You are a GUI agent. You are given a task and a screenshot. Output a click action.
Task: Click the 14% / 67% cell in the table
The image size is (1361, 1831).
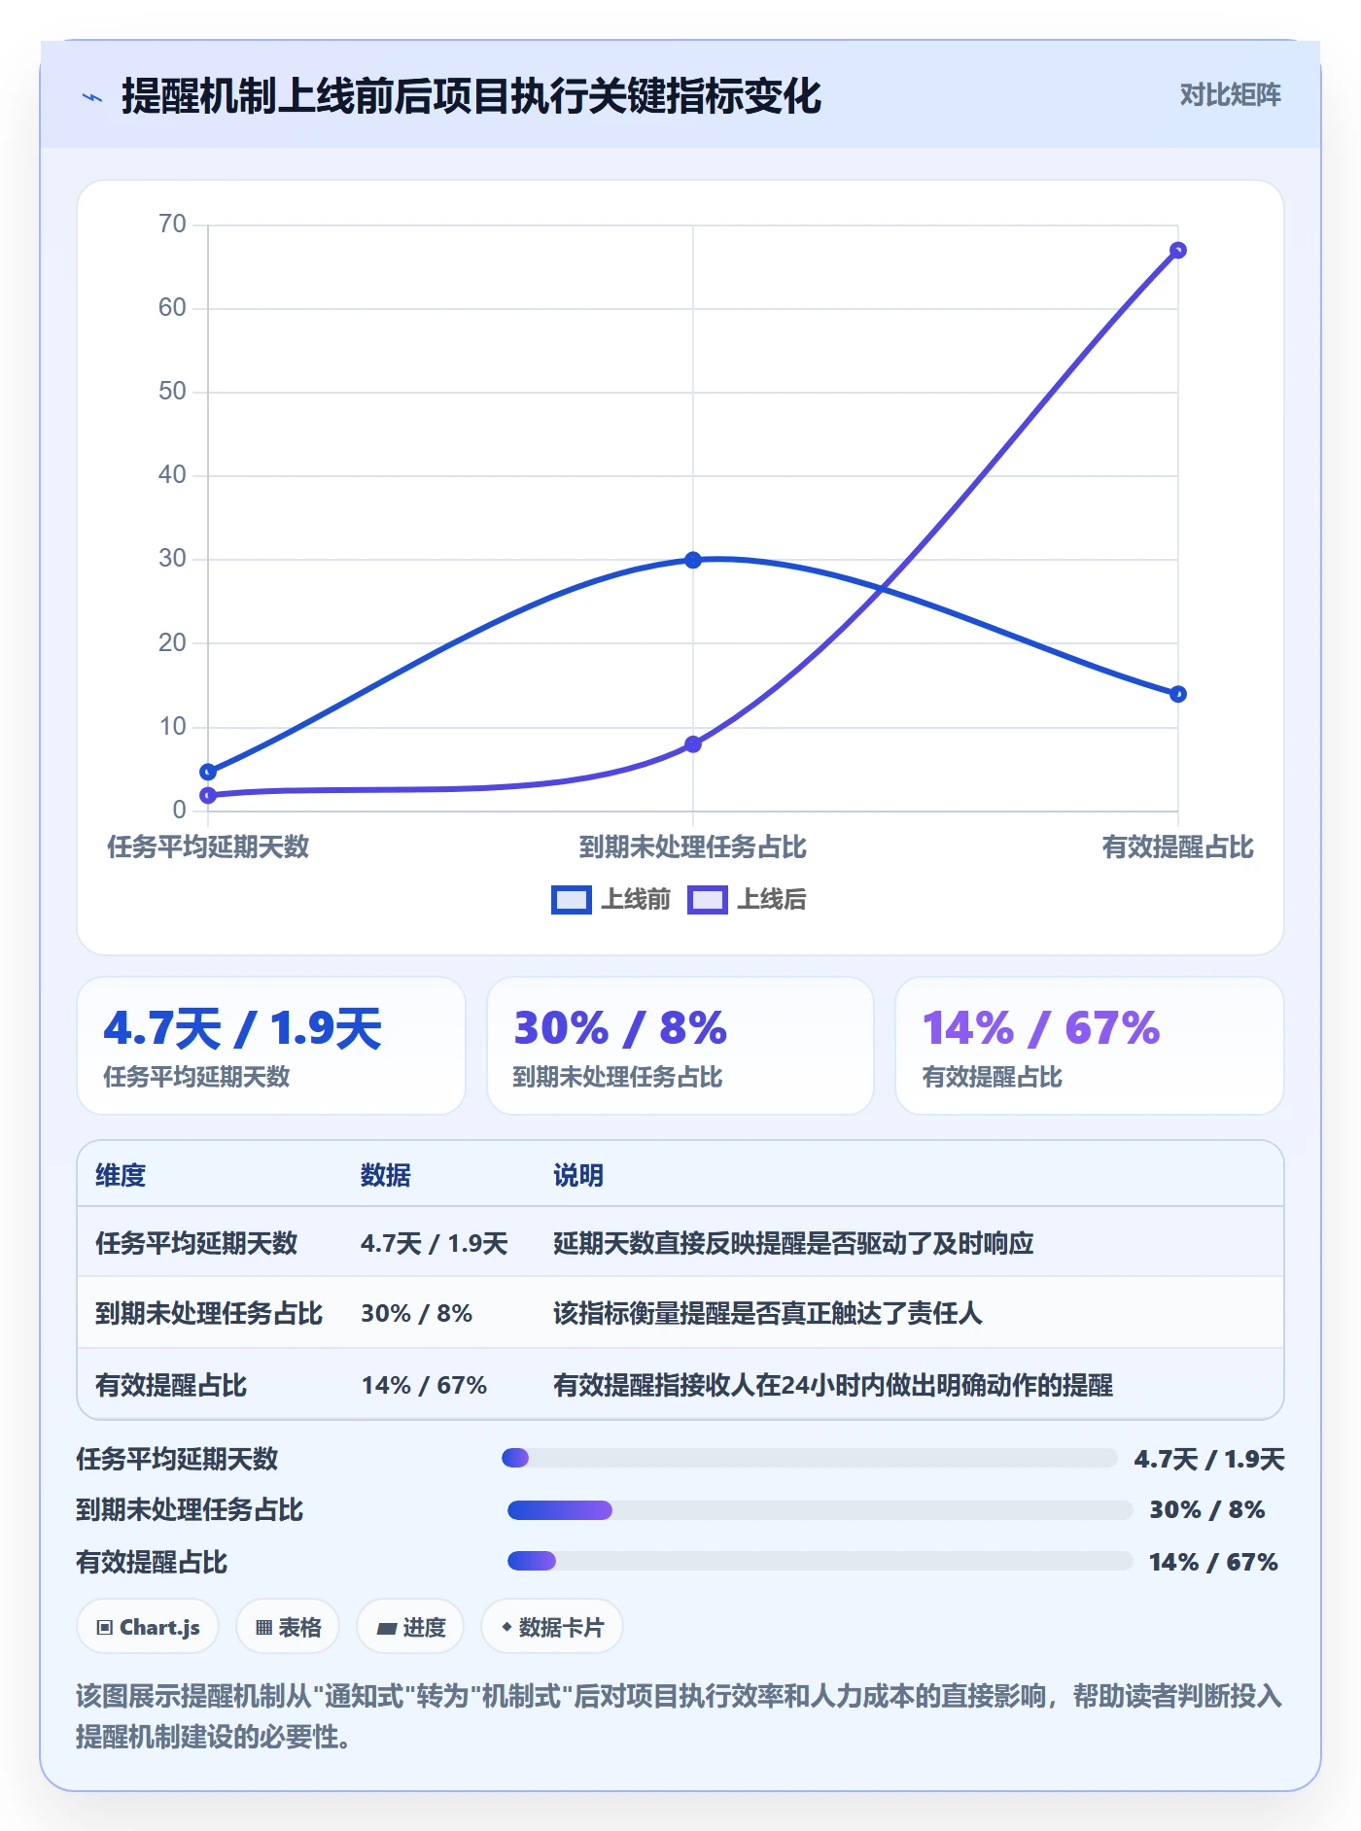pyautogui.click(x=424, y=1386)
